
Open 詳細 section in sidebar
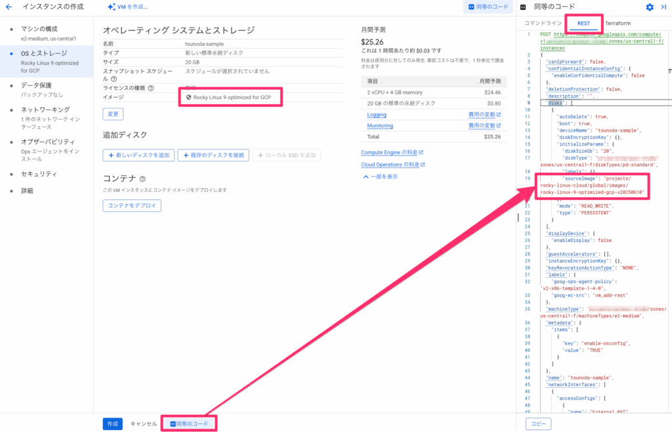pos(27,191)
